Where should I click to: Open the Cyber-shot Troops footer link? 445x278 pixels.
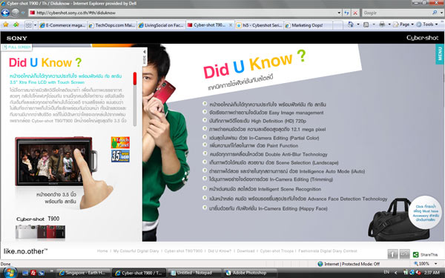pyautogui.click(x=277, y=251)
